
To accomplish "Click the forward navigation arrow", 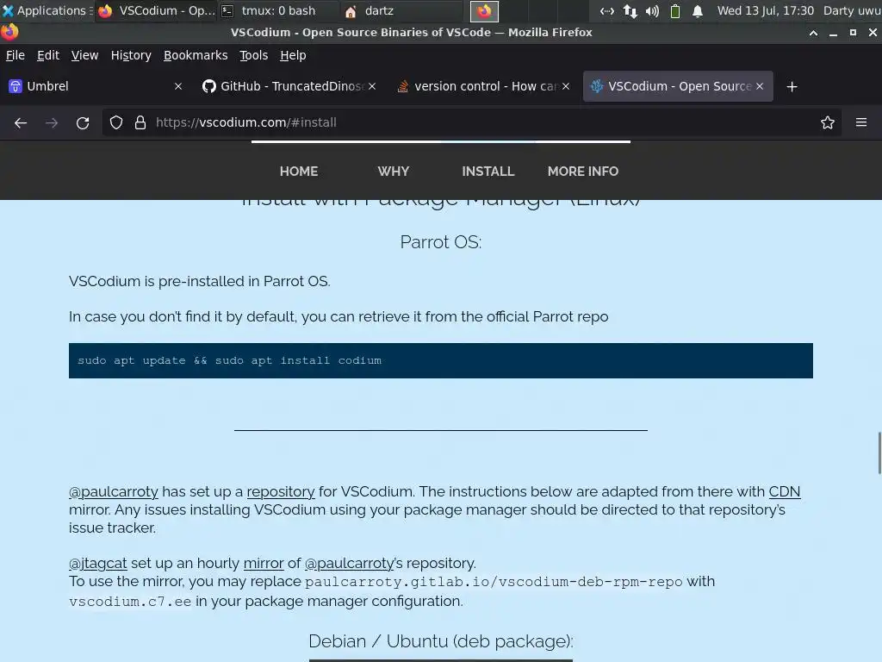I will click(x=52, y=122).
